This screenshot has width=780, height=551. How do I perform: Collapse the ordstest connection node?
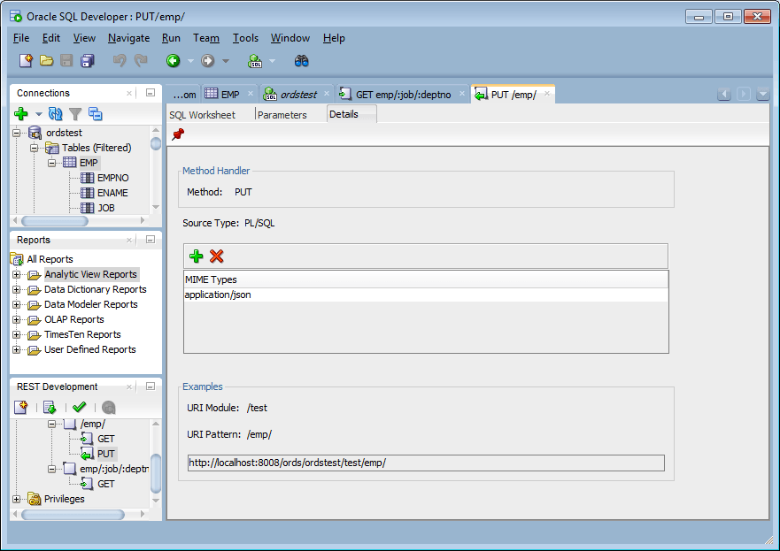tap(17, 134)
